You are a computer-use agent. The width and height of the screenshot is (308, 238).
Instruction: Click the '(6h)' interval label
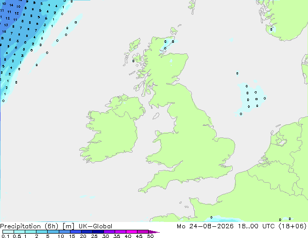pyautogui.click(x=51, y=226)
